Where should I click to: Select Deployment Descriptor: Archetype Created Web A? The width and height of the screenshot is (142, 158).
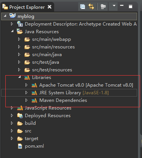point(81,24)
